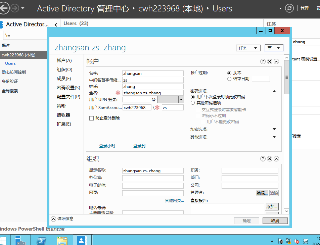Click the forward navigation arrow

coord(14,8)
